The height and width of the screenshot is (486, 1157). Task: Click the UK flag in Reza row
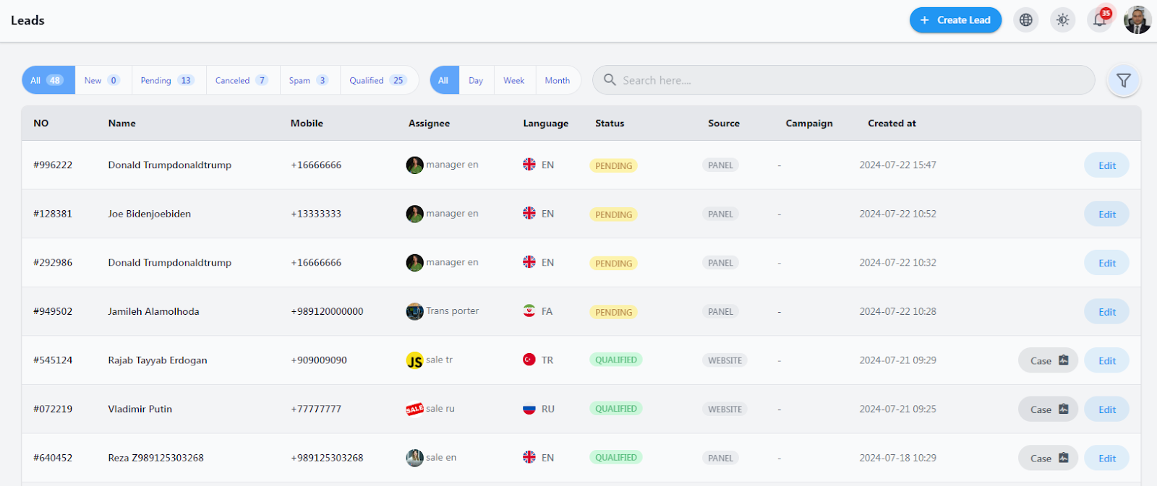point(529,457)
